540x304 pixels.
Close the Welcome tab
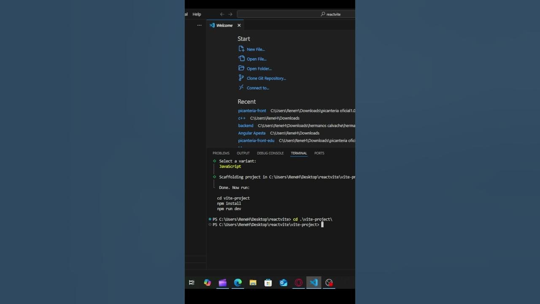pos(239,25)
